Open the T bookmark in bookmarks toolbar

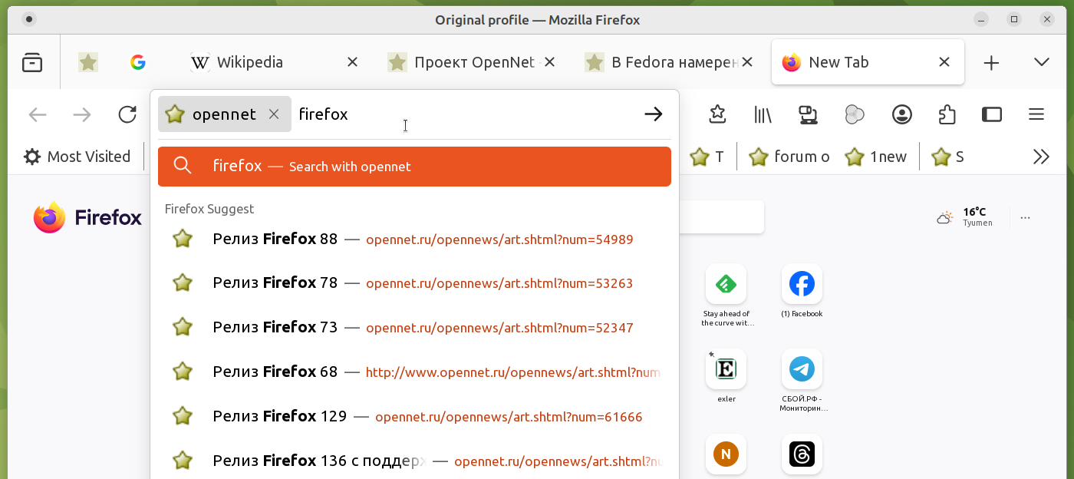pos(707,157)
